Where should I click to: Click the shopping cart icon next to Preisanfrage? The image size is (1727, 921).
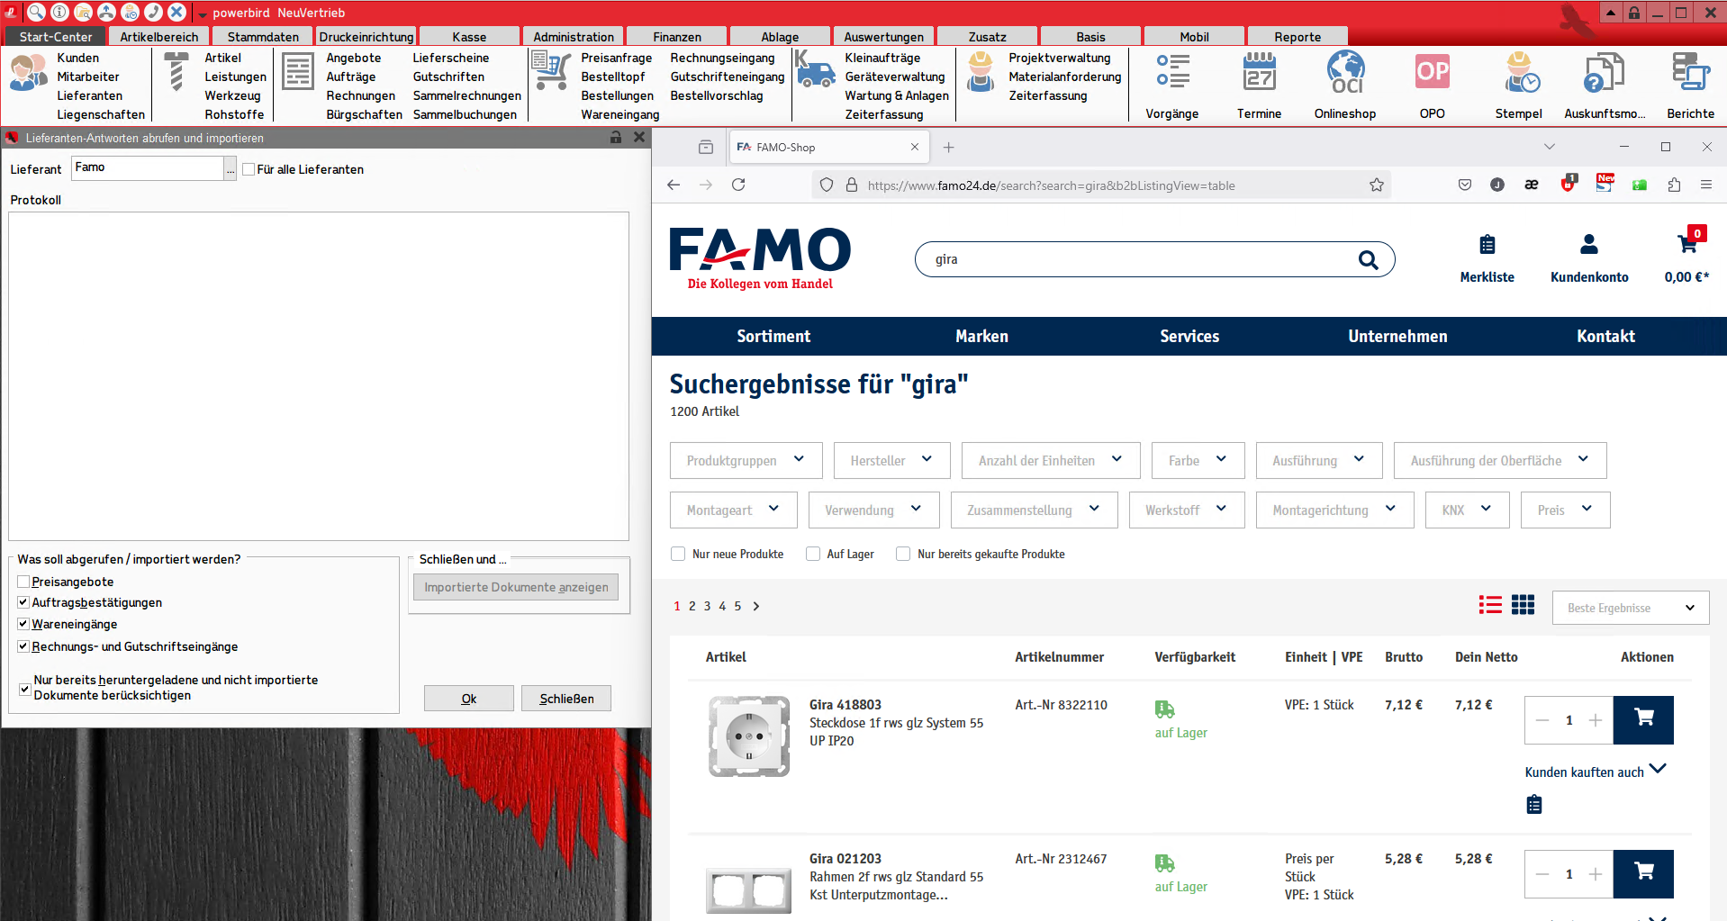point(551,70)
